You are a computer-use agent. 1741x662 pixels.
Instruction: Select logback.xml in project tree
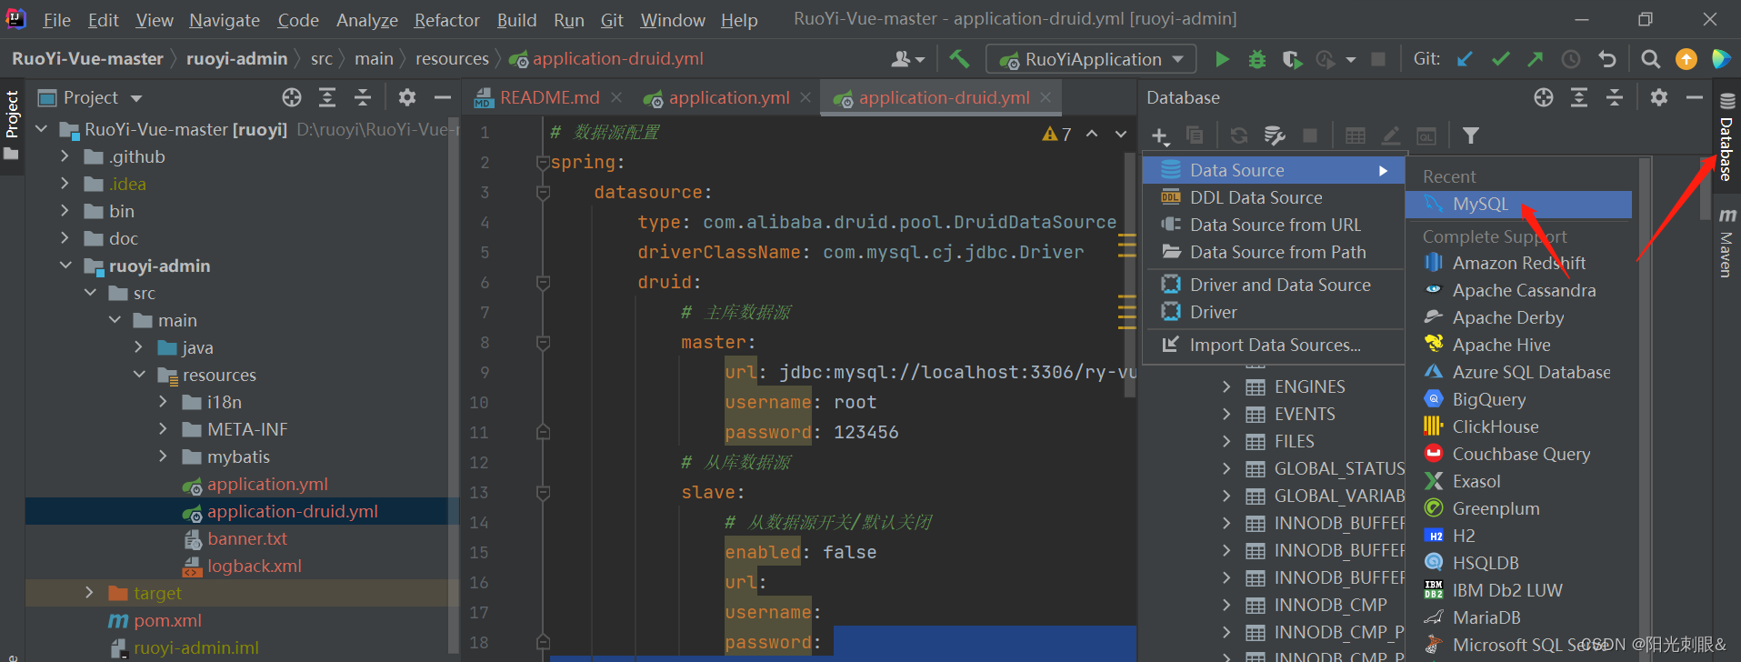coord(255,566)
